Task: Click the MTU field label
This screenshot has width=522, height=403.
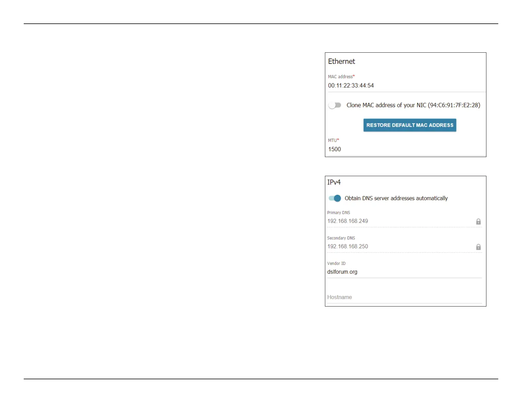Action: pyautogui.click(x=333, y=140)
